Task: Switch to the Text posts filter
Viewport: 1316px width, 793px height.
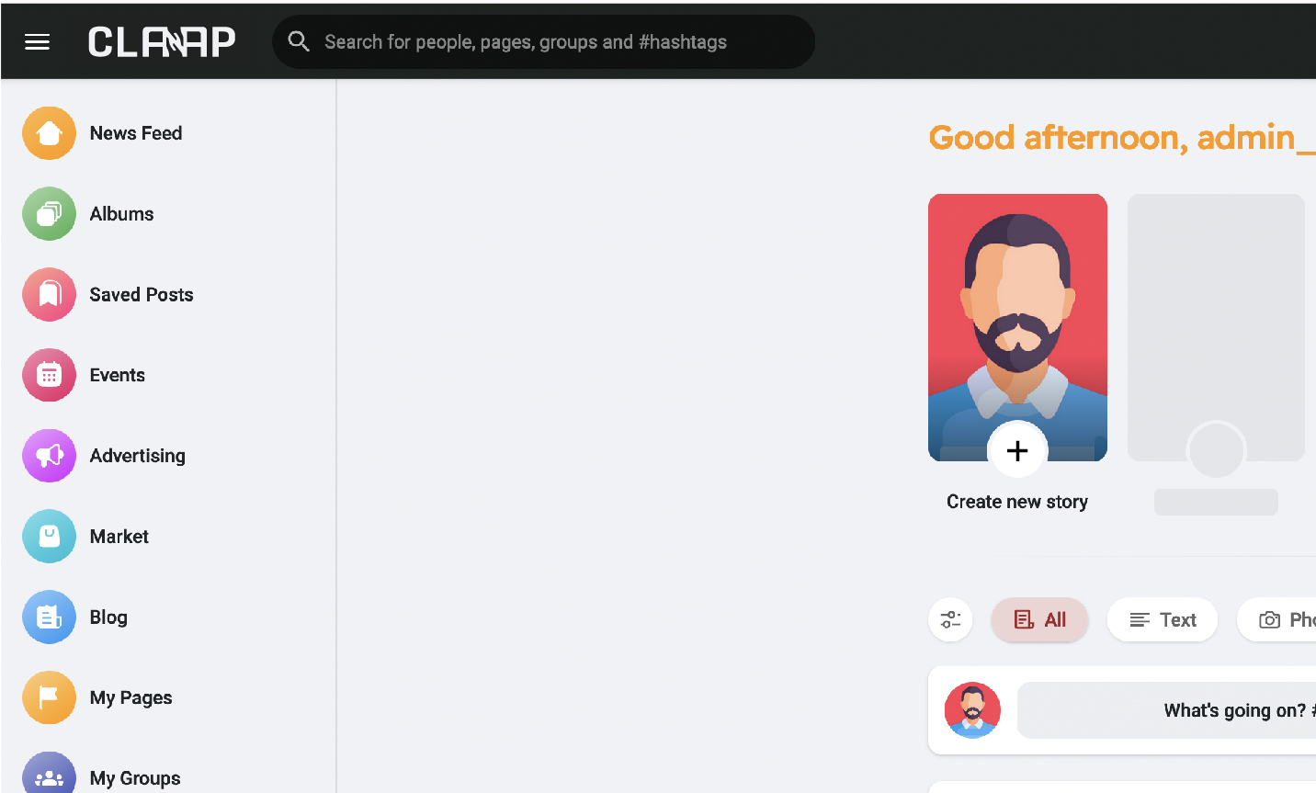Action: [1163, 620]
